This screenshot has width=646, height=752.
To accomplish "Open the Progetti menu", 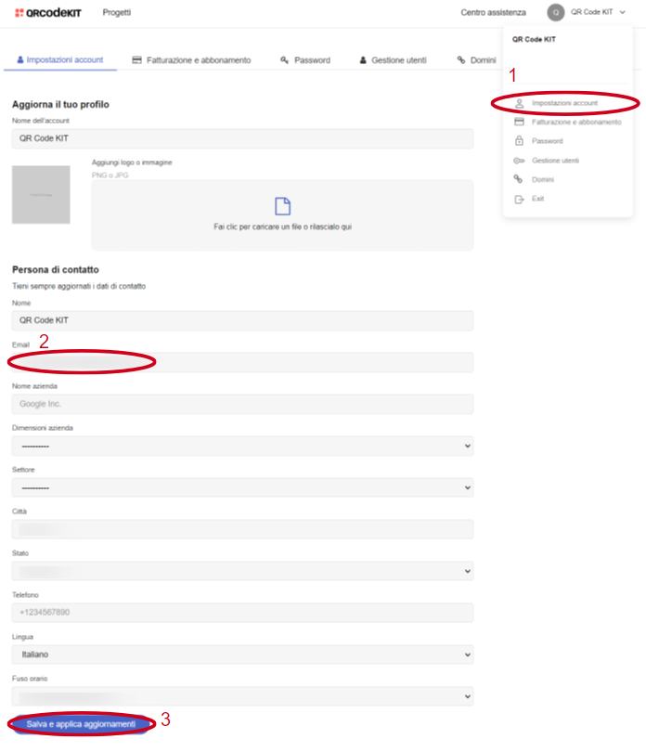I will coord(117,12).
